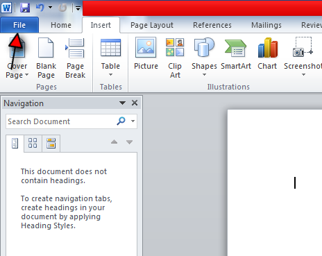Browse the pages thumbnails tab
This screenshot has width=322, height=256.
click(33, 144)
